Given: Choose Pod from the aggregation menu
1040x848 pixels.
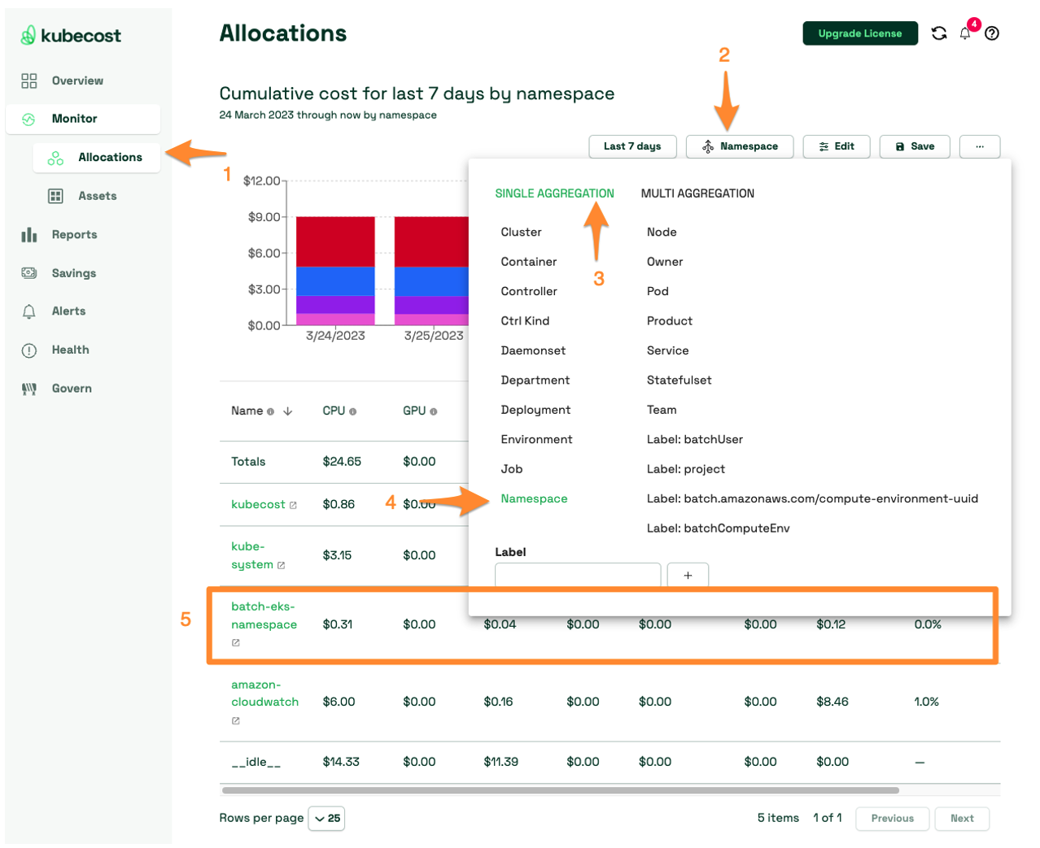Looking at the screenshot, I should coord(659,291).
